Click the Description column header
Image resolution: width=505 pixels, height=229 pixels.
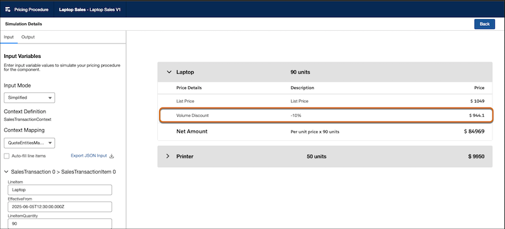tap(302, 87)
